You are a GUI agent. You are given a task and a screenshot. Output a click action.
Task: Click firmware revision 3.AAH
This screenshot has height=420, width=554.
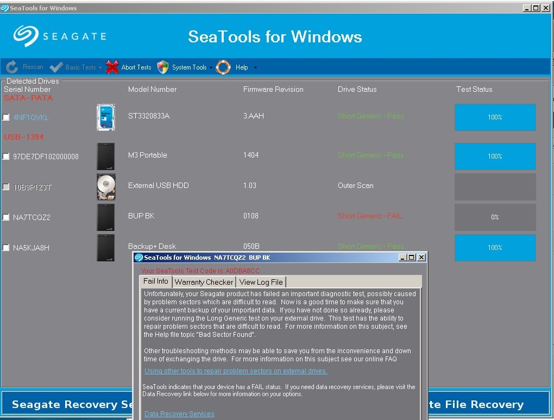coord(253,116)
